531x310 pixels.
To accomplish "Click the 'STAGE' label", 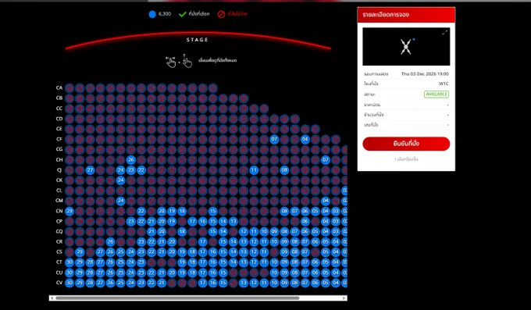I will click(x=197, y=40).
